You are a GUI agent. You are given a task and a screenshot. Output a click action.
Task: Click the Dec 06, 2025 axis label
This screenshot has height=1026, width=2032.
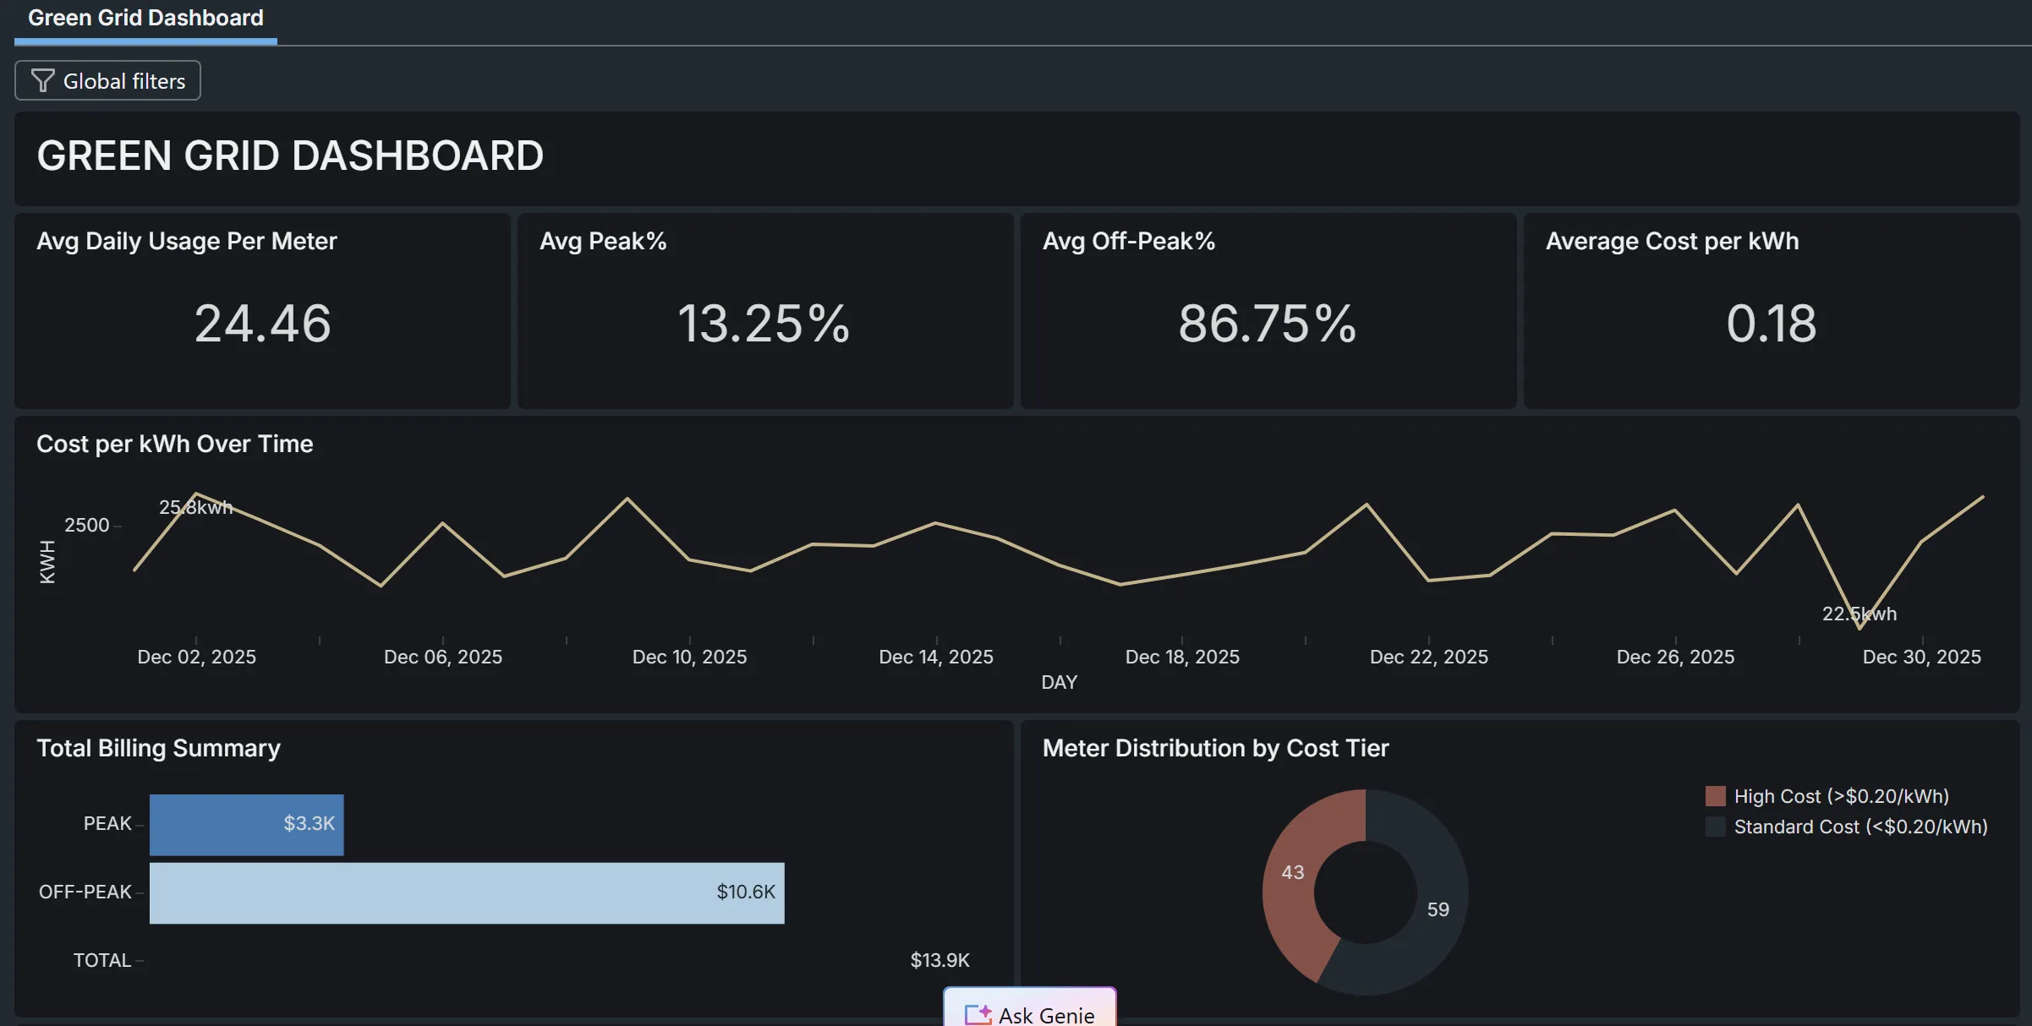pos(443,657)
